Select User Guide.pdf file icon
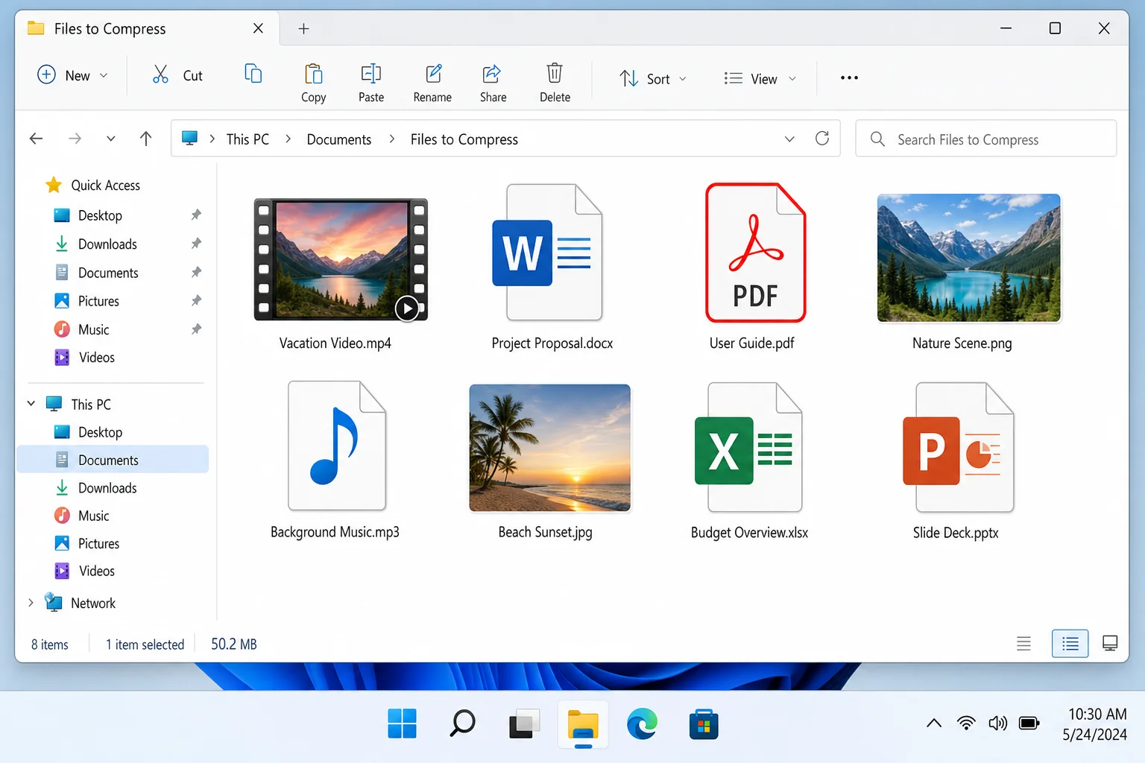1145x763 pixels. 756,253
